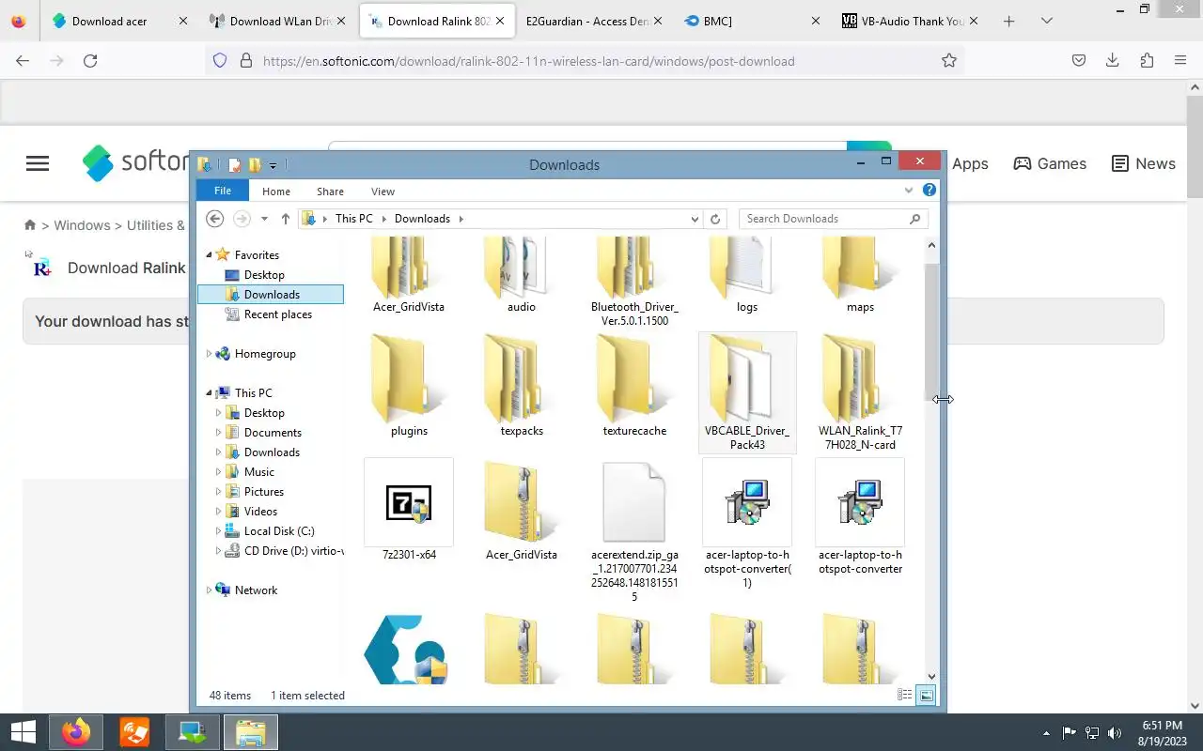Select the Acer_GridVista zip archive
Screen dimensions: 1203x751
click(522, 512)
